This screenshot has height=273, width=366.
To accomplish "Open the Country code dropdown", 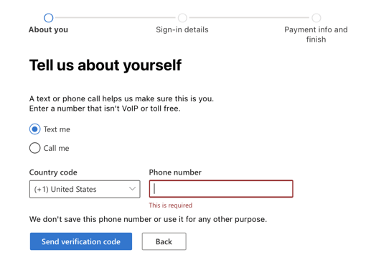I will (x=85, y=189).
